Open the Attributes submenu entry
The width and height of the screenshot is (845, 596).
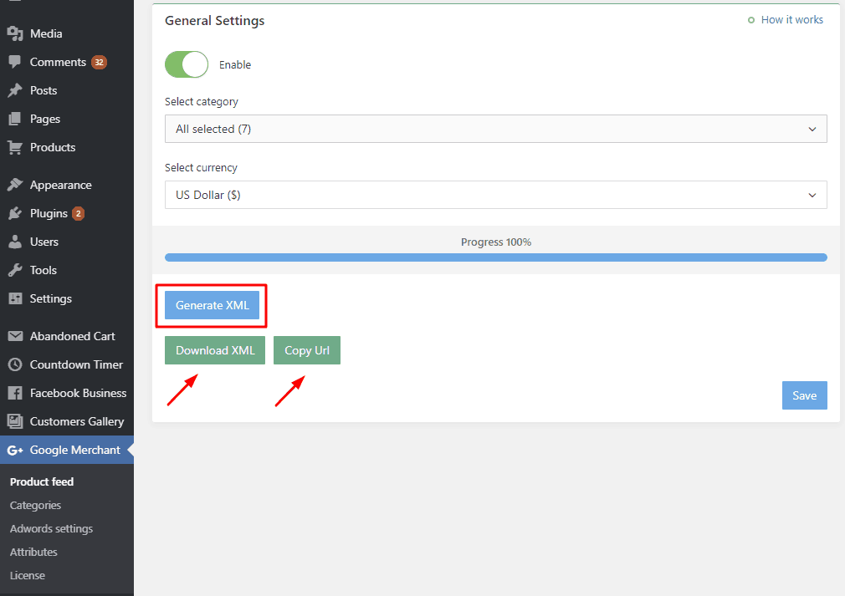tap(33, 552)
